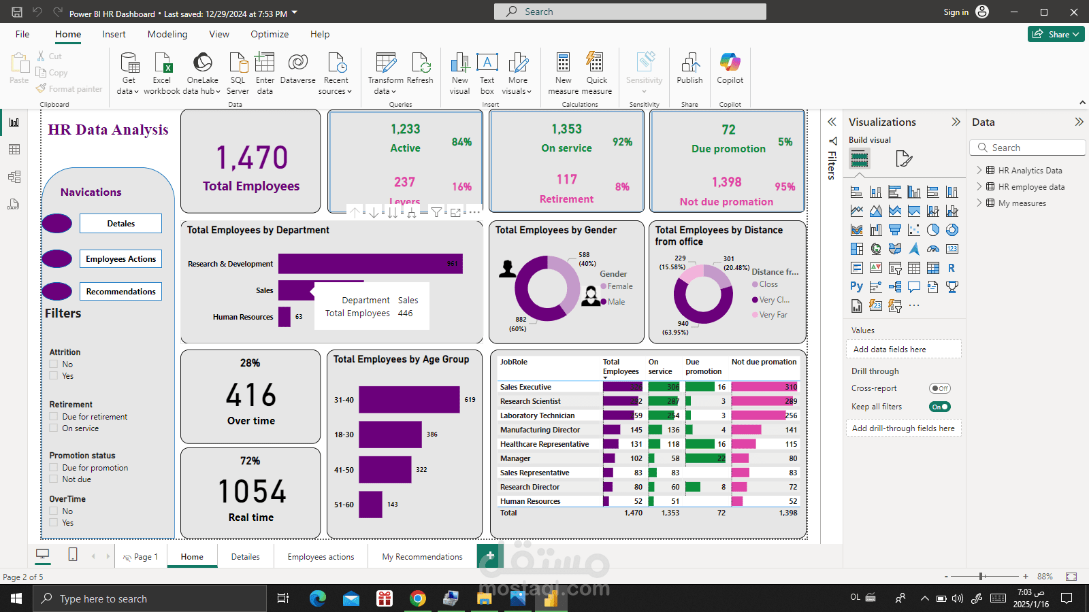Toggle Cross-report drill through switch

coord(940,388)
